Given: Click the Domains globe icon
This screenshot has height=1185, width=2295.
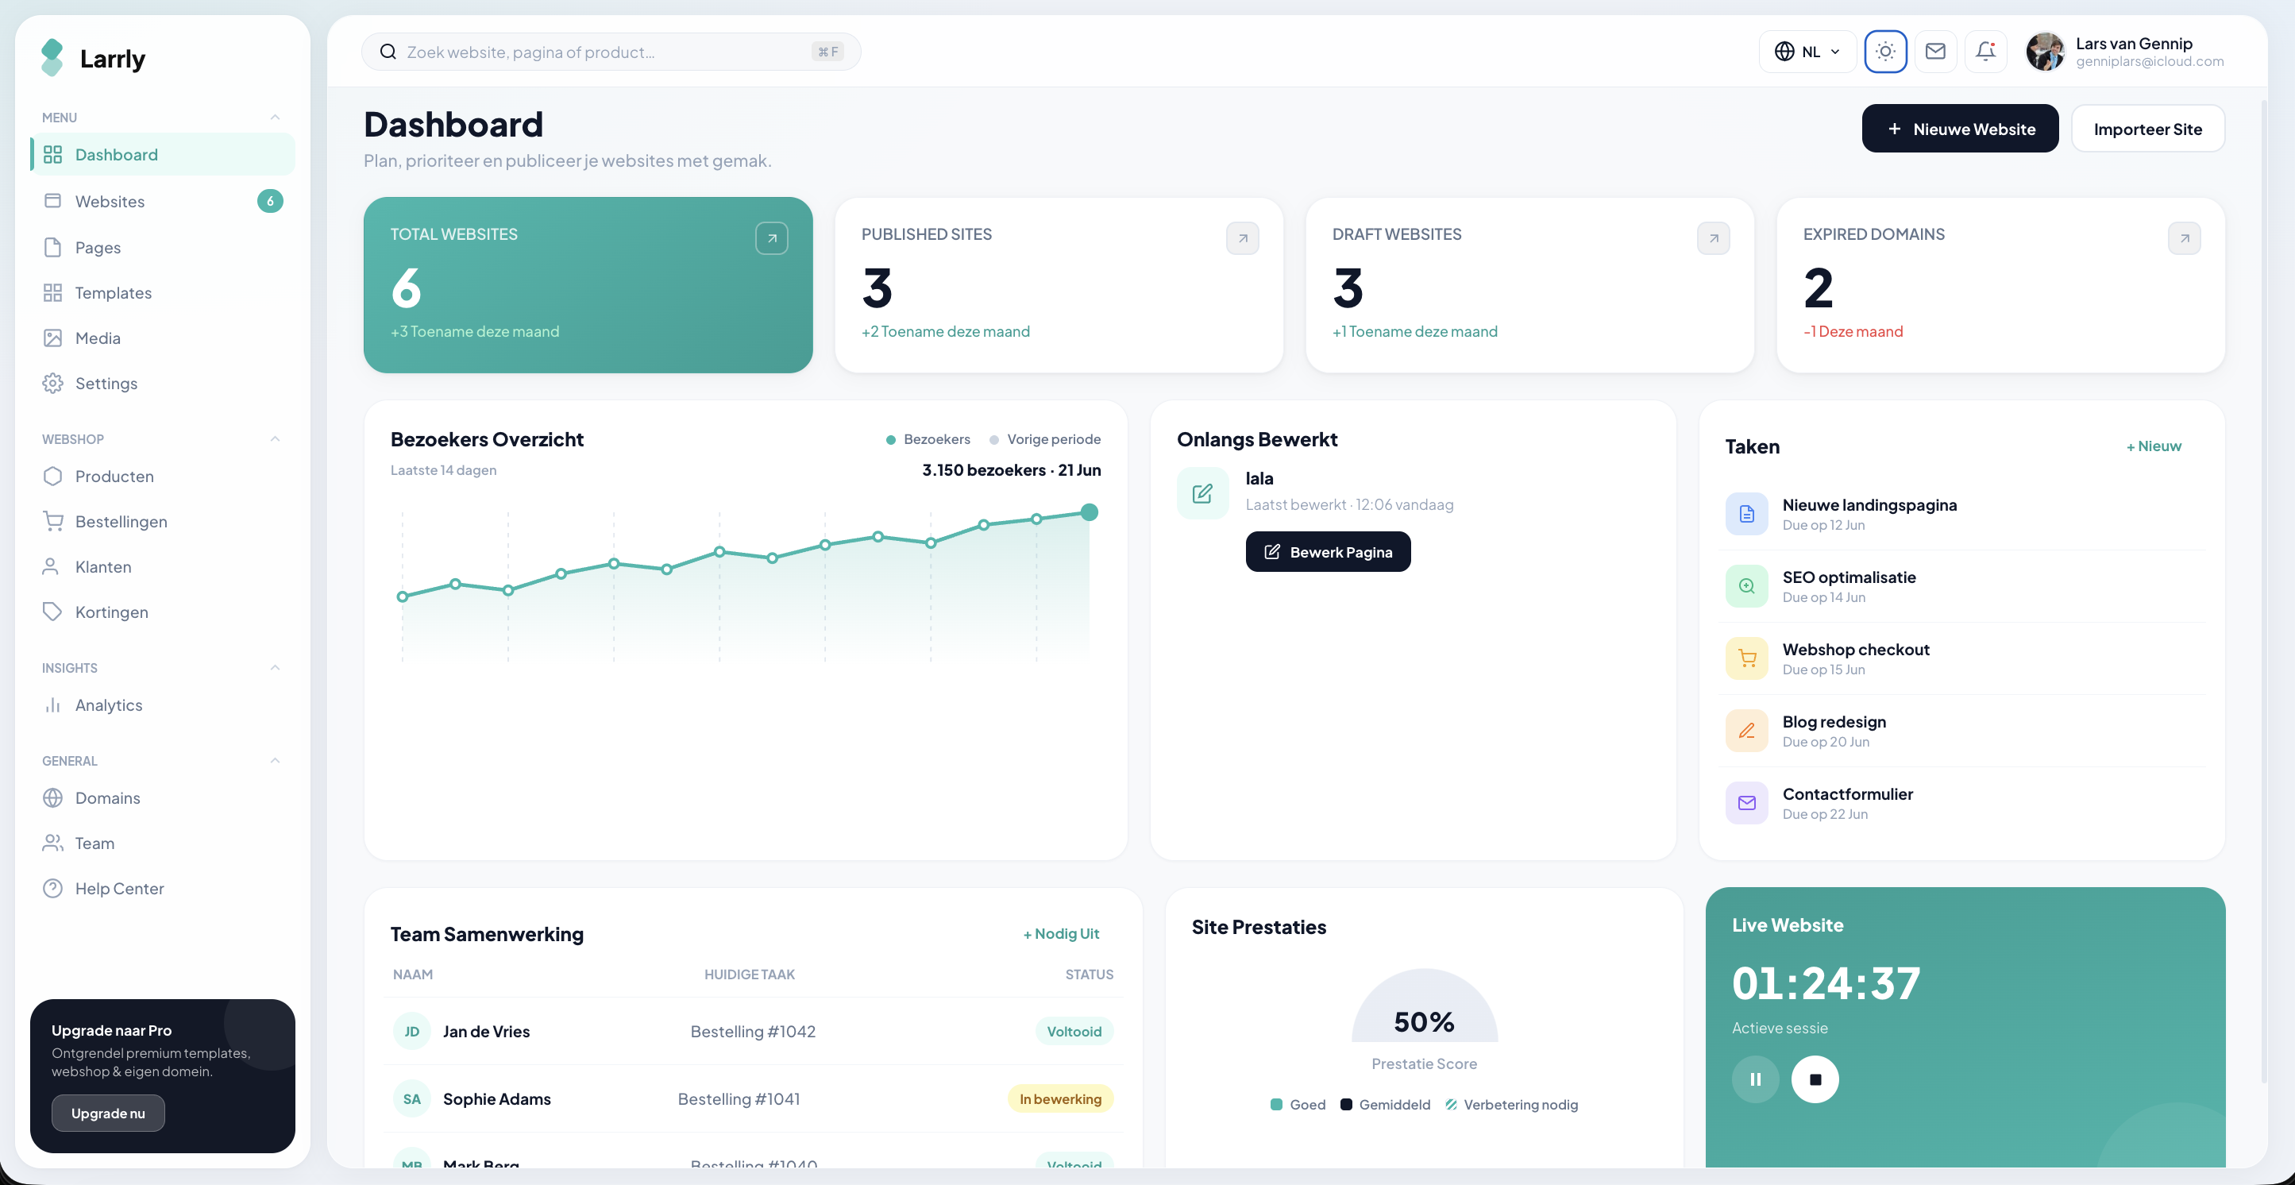Looking at the screenshot, I should coord(52,798).
